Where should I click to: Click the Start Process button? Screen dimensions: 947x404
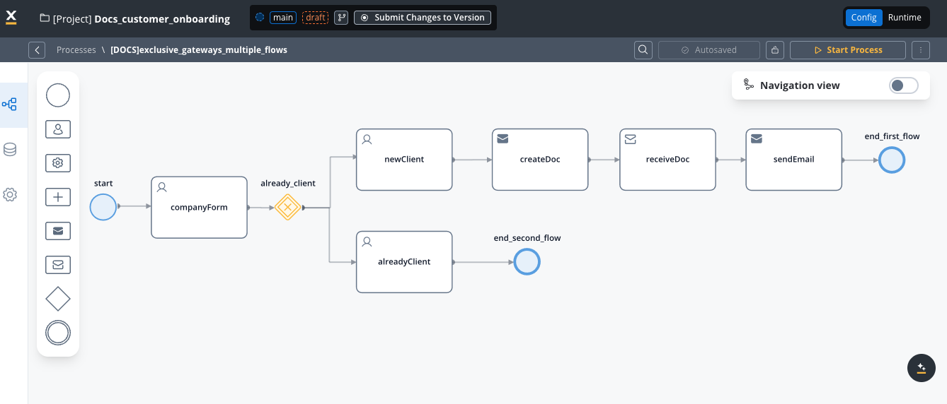point(848,50)
